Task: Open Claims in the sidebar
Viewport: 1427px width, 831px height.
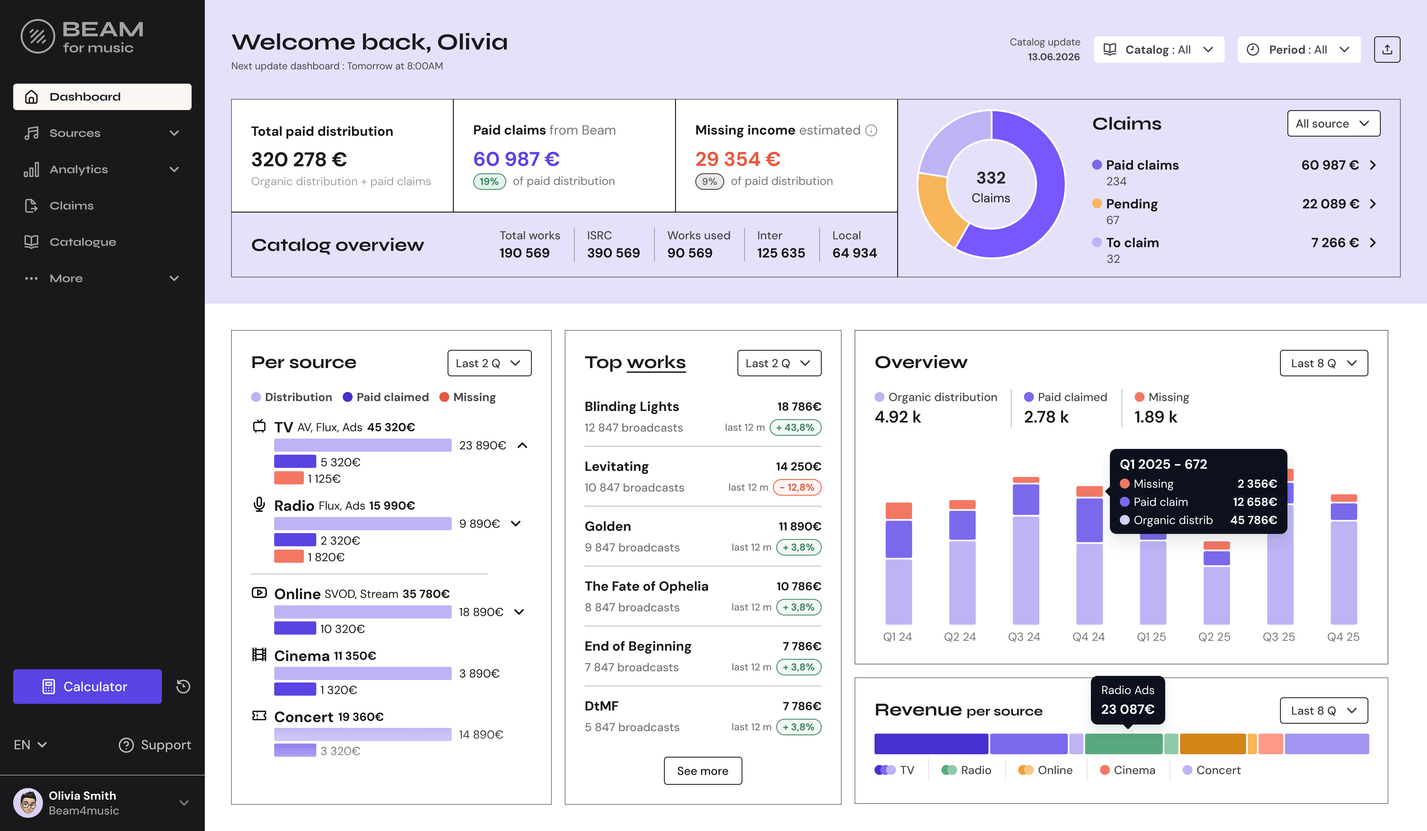Action: (x=71, y=205)
